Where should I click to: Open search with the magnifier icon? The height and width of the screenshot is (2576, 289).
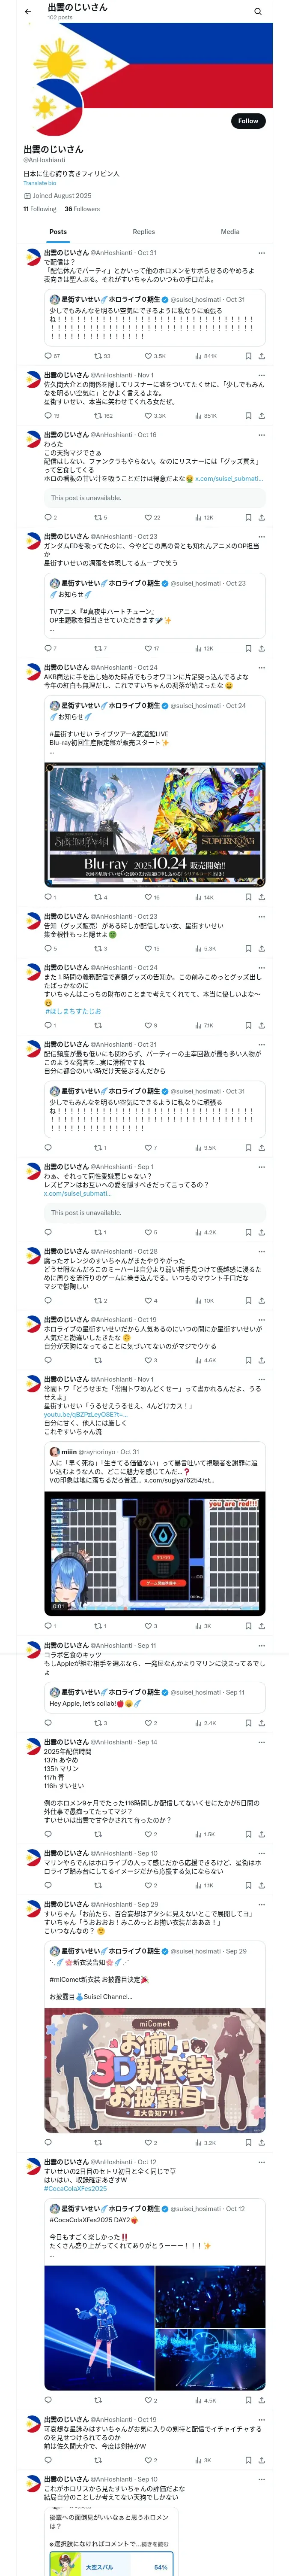click(x=257, y=12)
